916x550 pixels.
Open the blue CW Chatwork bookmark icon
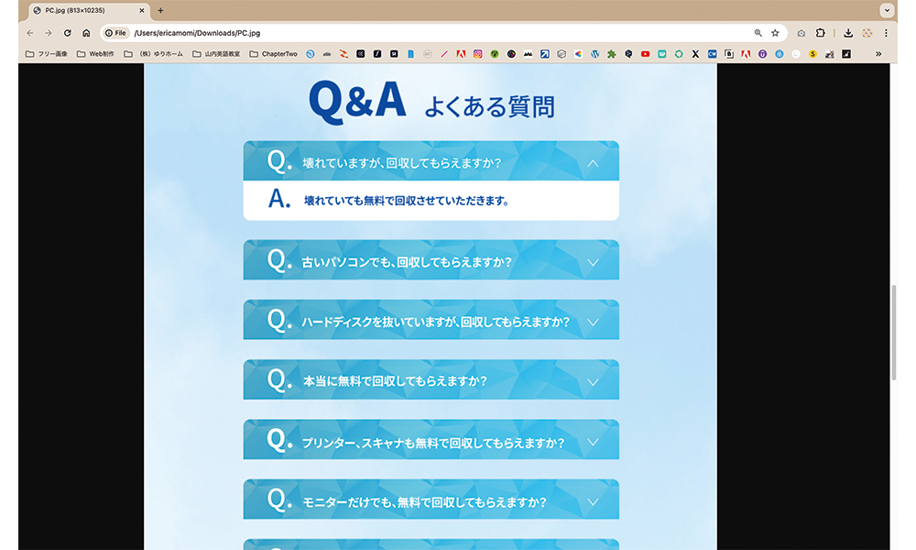click(712, 54)
